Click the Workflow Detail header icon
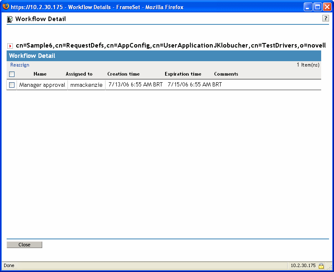Image resolution: width=334 pixels, height=272 pixels. pos(10,19)
